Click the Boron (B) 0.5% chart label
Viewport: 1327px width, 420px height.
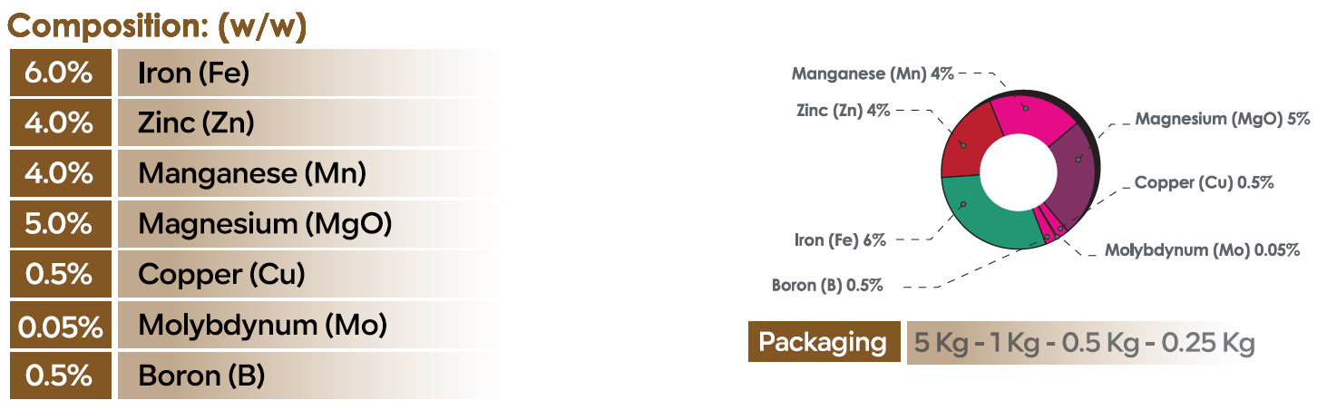pyautogui.click(x=826, y=285)
